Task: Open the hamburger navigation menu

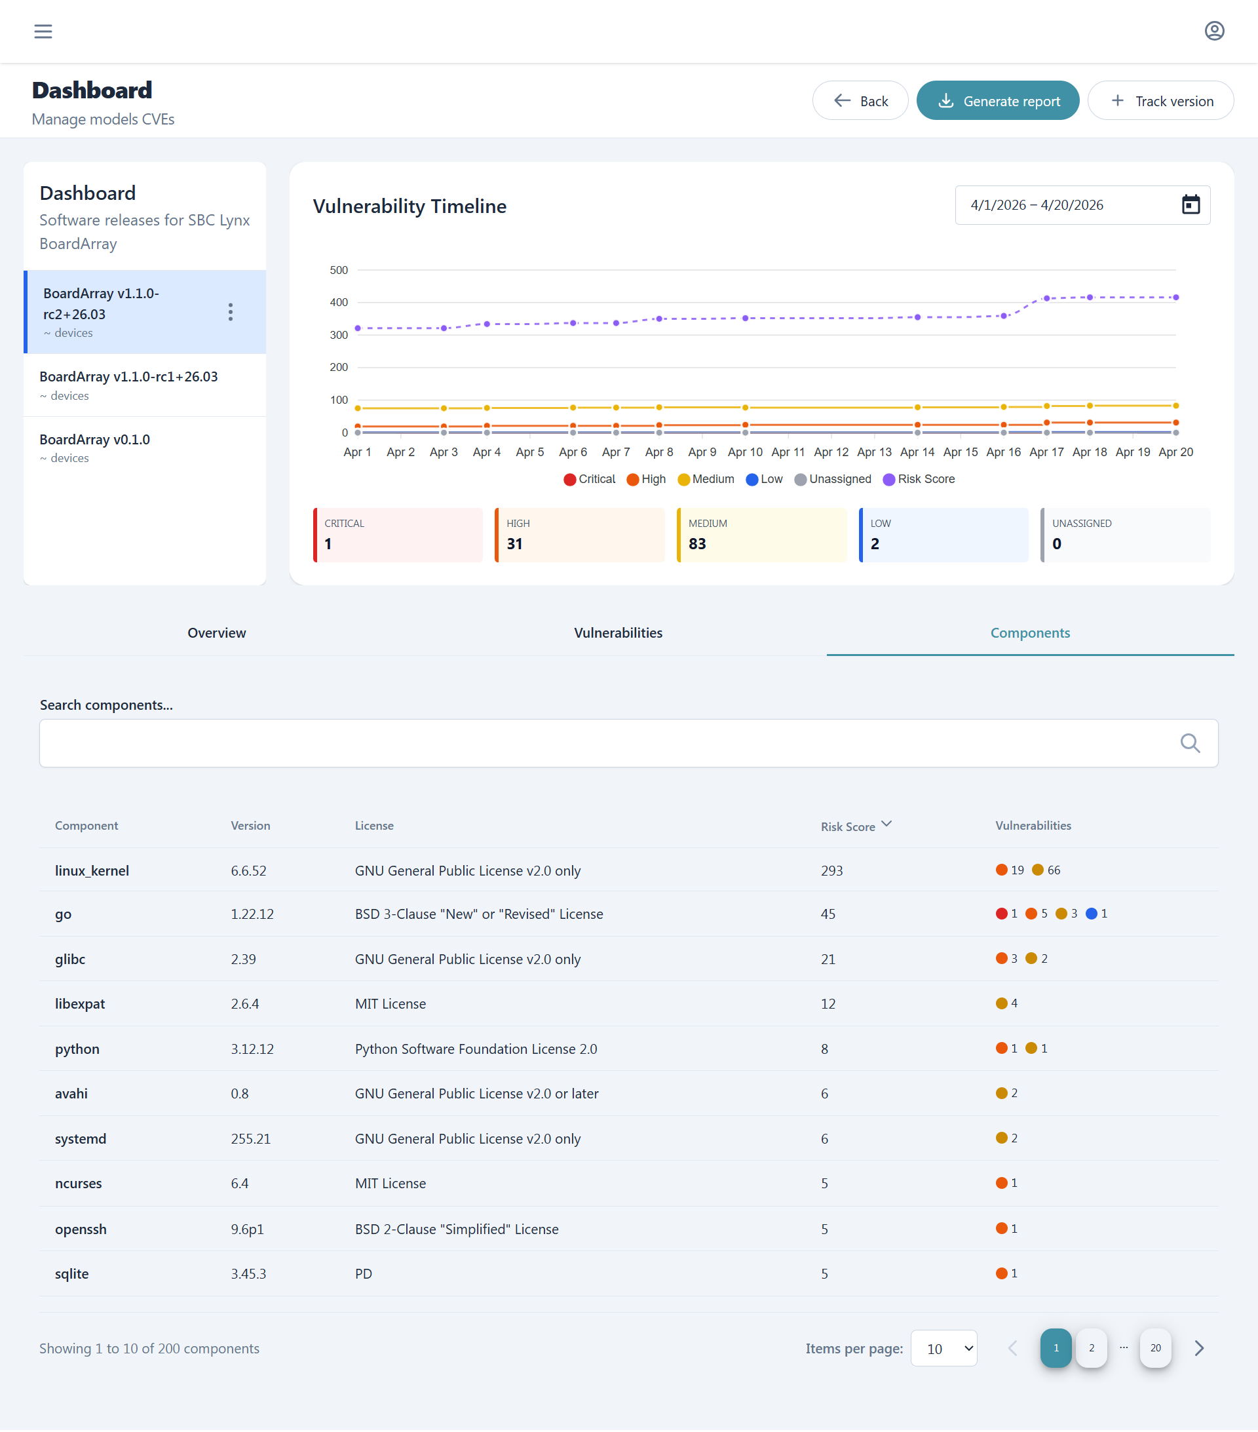Action: pyautogui.click(x=43, y=31)
